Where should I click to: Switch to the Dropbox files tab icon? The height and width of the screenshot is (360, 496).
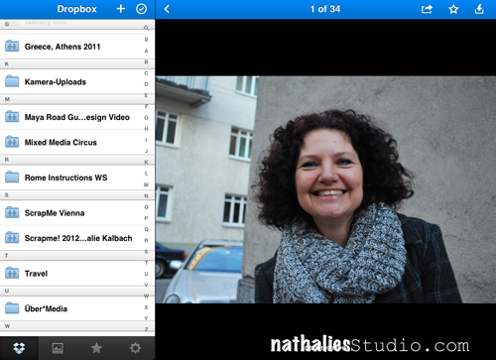[x=19, y=348]
